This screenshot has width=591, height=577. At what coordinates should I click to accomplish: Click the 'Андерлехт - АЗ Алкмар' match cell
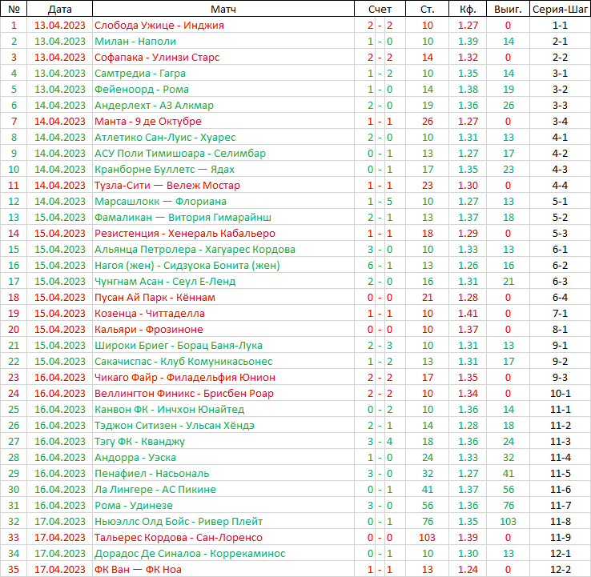click(154, 105)
